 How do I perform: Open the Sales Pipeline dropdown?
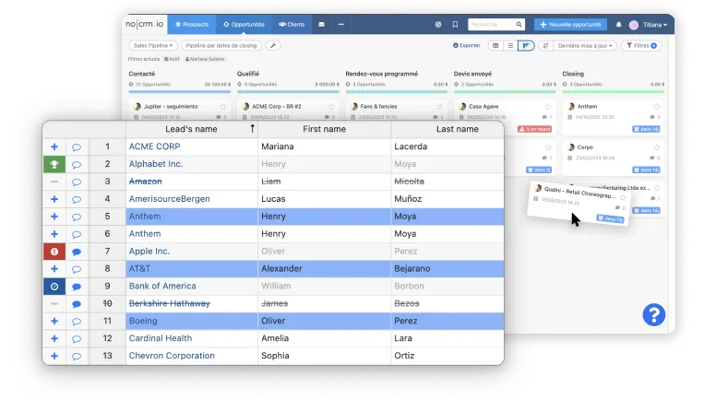click(x=153, y=45)
